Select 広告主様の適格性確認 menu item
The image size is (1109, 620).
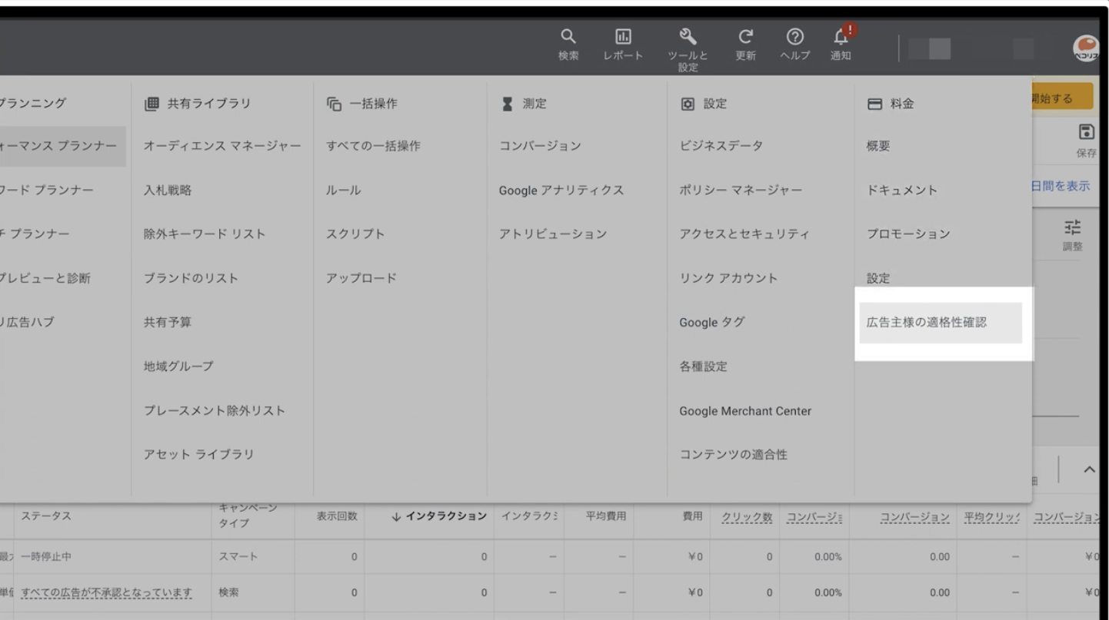click(x=927, y=323)
